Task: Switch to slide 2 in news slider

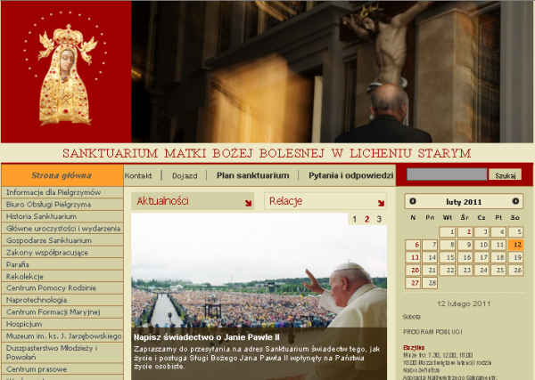Action: click(x=366, y=219)
